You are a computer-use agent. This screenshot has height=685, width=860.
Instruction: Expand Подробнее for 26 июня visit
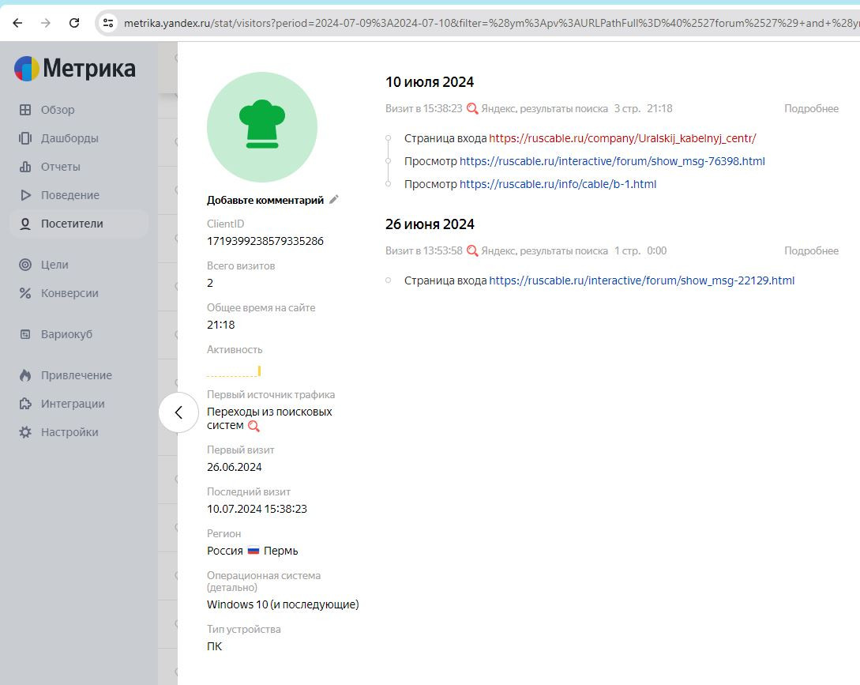[811, 250]
